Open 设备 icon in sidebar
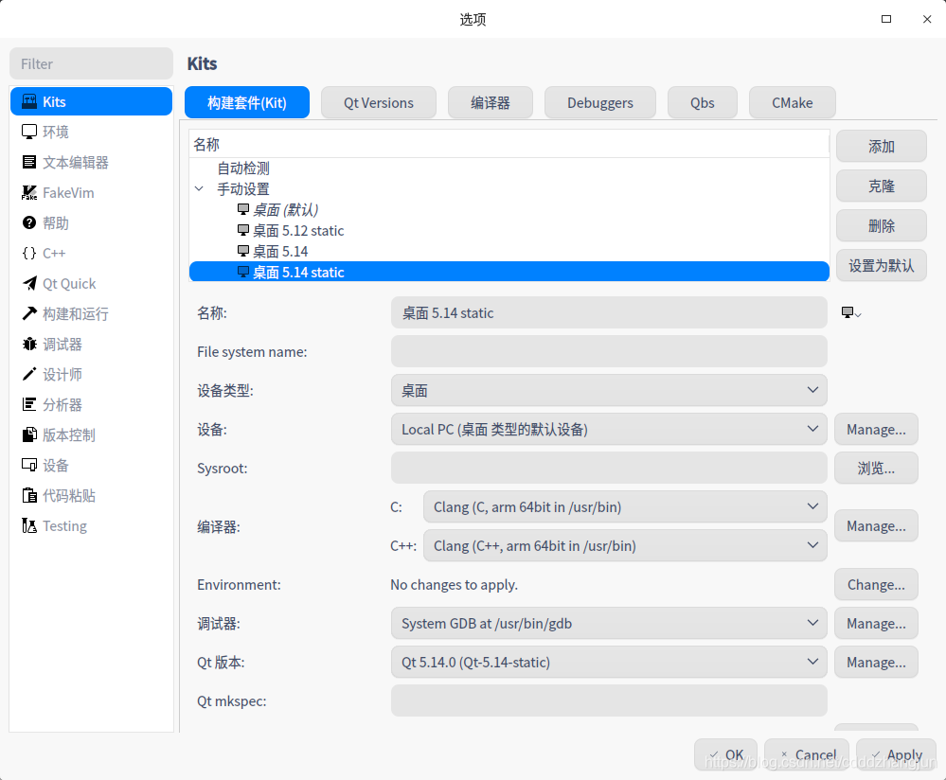The width and height of the screenshot is (946, 780). click(x=29, y=465)
